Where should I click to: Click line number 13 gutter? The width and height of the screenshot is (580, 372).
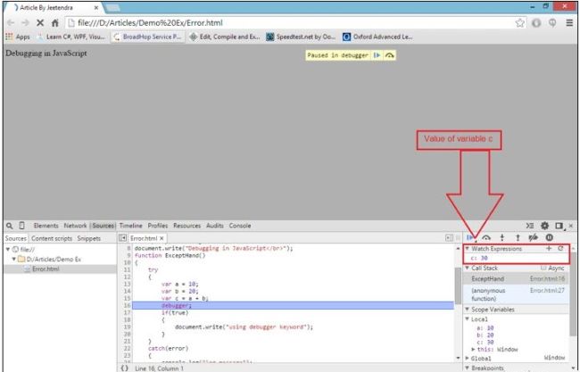128,284
